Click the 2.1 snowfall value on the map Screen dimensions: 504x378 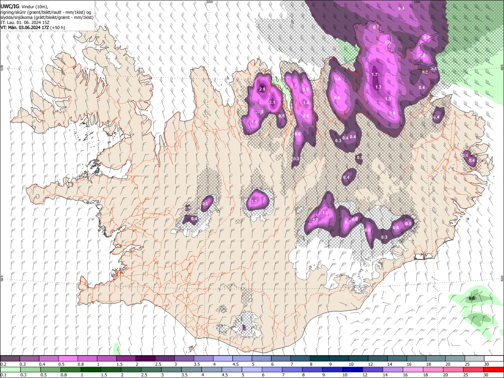click(x=272, y=102)
